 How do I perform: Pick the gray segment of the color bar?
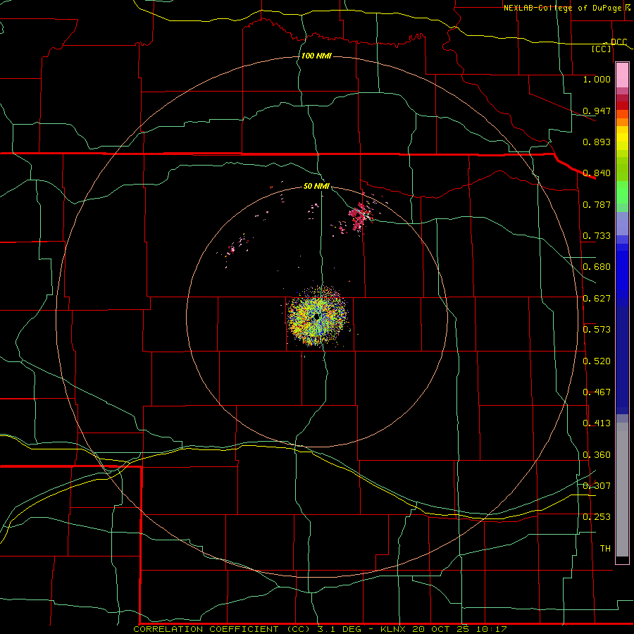pos(622,490)
